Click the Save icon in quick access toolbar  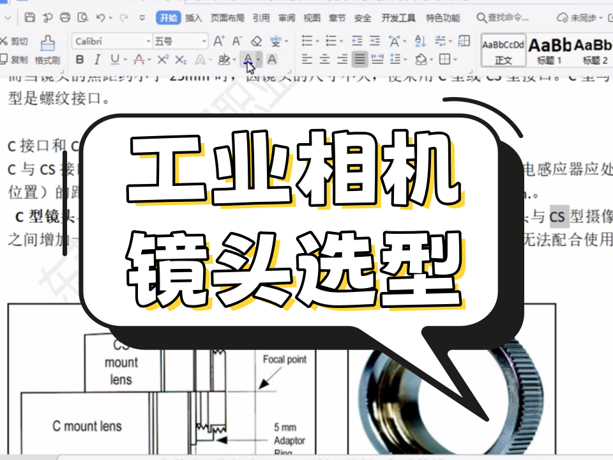click(x=30, y=18)
